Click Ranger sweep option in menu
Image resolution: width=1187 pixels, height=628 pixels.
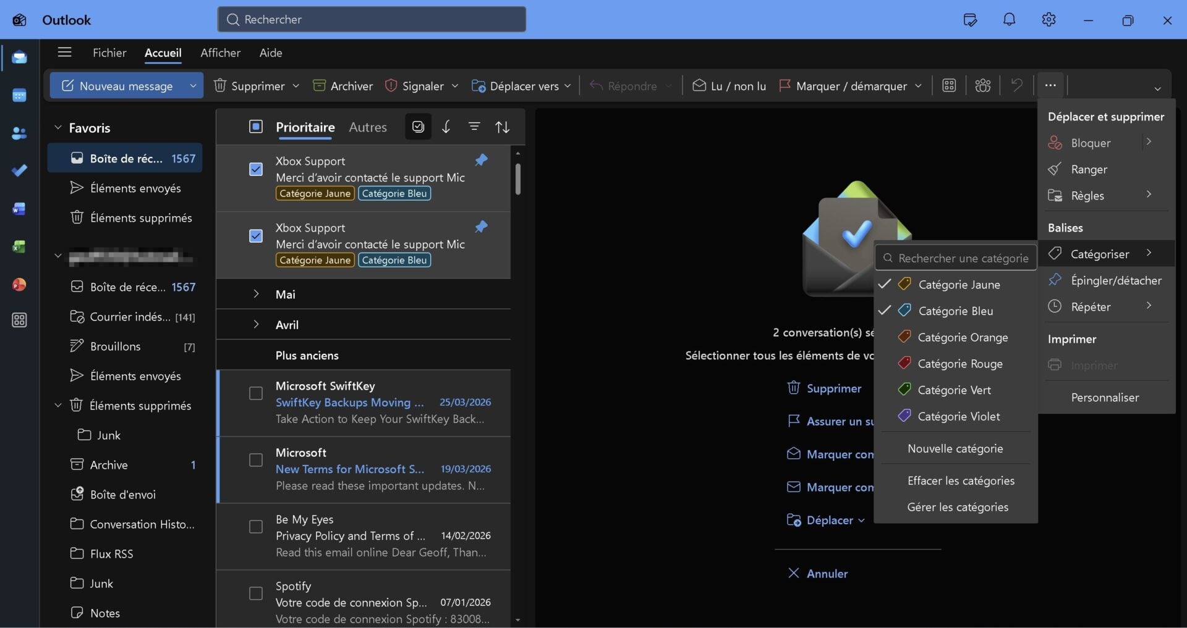(1107, 169)
